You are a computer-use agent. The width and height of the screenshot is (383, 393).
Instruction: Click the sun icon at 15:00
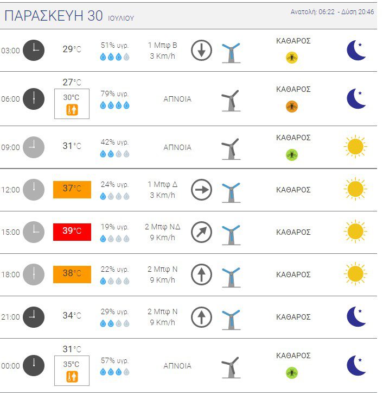pyautogui.click(x=355, y=232)
